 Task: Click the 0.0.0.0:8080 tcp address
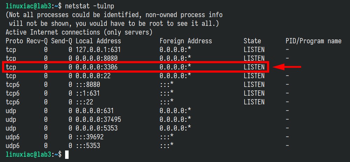pos(97,58)
